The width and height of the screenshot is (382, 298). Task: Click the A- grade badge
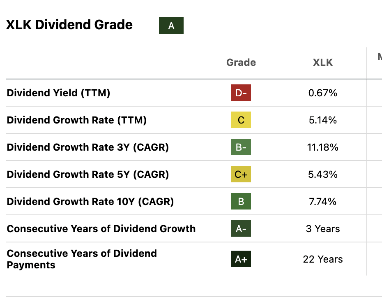241,229
